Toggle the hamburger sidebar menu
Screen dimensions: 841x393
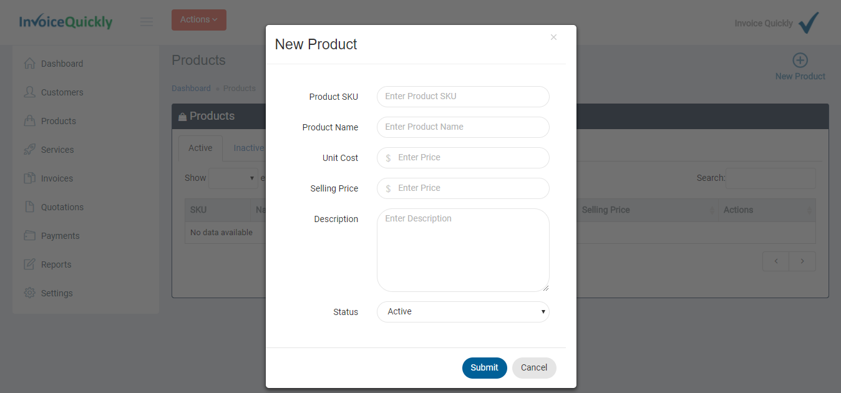[x=147, y=22]
